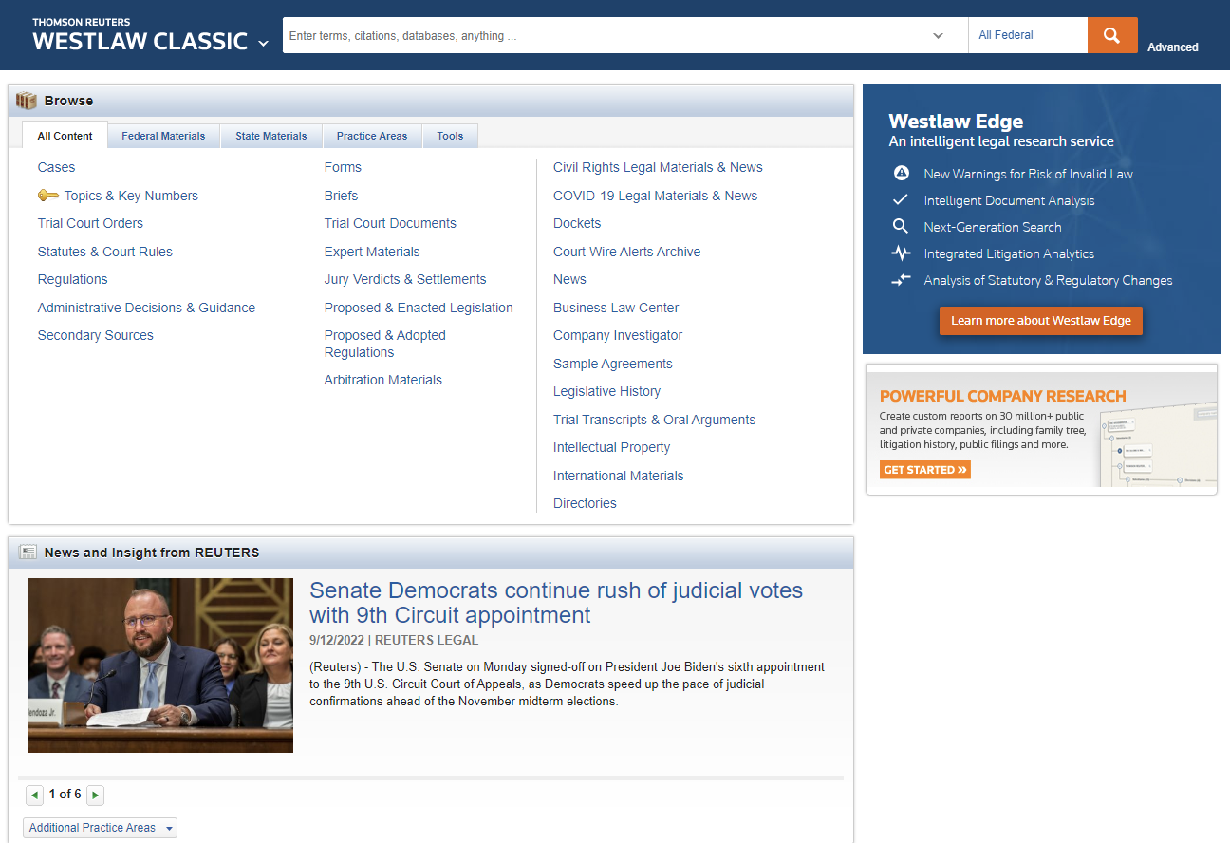Click the 9/12/2022 Reuters Legal dateline
The height and width of the screenshot is (843, 1230).
click(x=394, y=640)
